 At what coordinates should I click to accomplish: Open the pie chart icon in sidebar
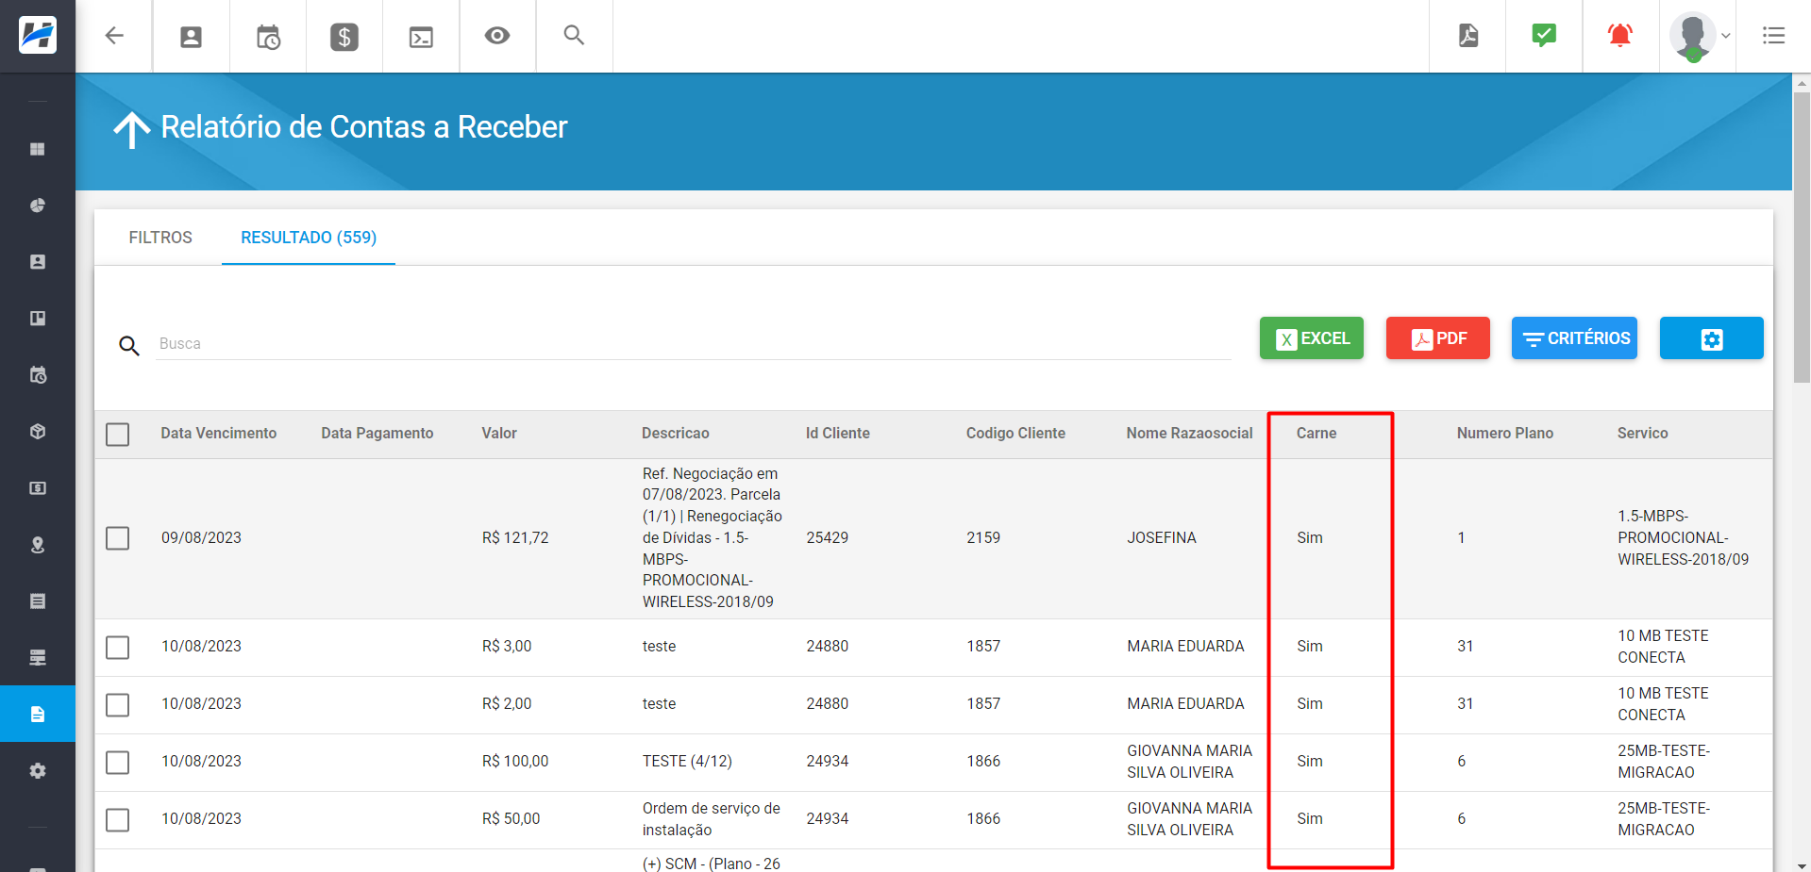(38, 206)
